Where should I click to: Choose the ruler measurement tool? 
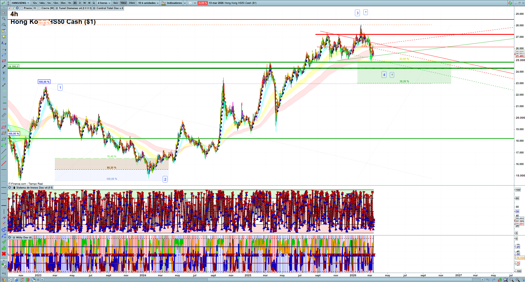click(4, 115)
